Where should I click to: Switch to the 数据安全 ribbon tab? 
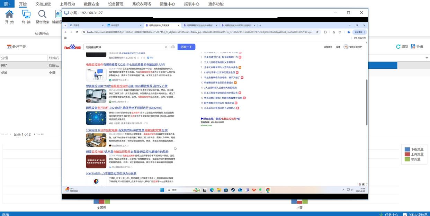tap(91, 4)
